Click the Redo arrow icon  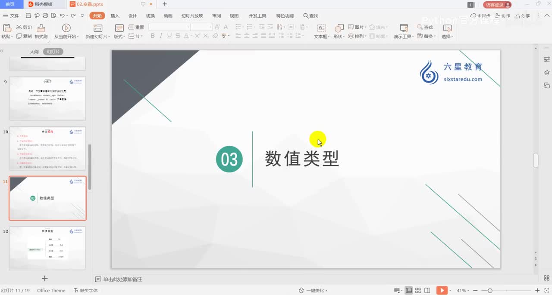[x=73, y=15]
